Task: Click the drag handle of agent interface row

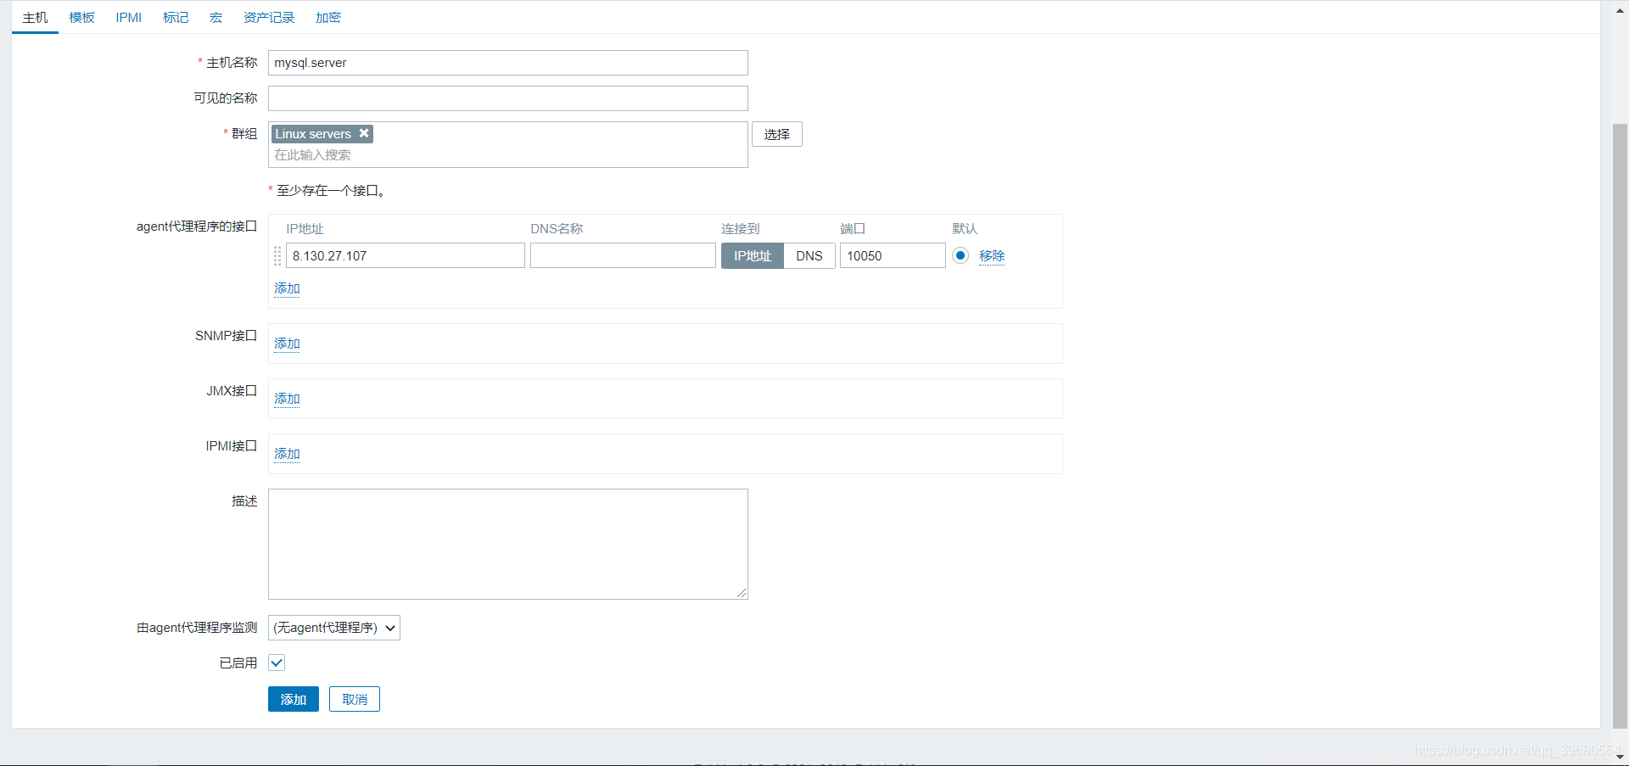Action: pyautogui.click(x=277, y=255)
